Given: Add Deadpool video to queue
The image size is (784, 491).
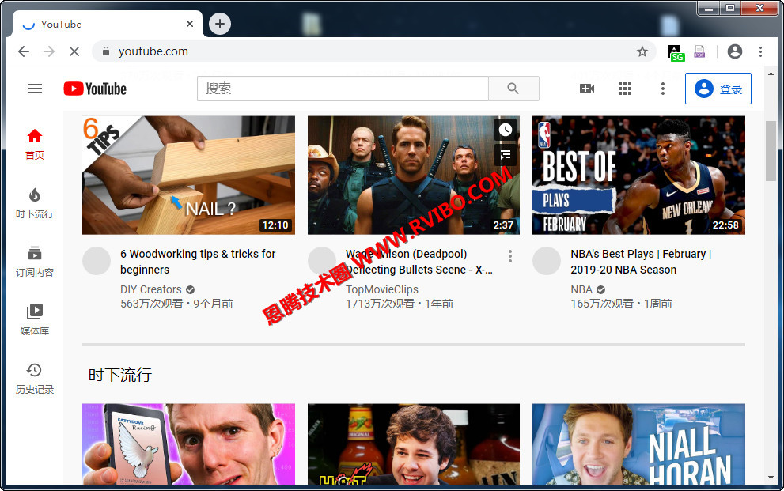Looking at the screenshot, I should [x=506, y=155].
